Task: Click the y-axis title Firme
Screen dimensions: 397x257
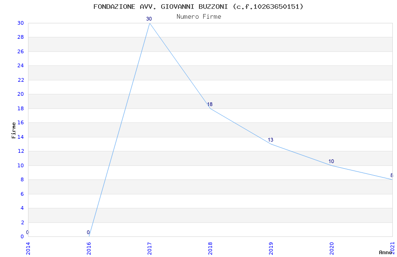Action: coord(14,130)
